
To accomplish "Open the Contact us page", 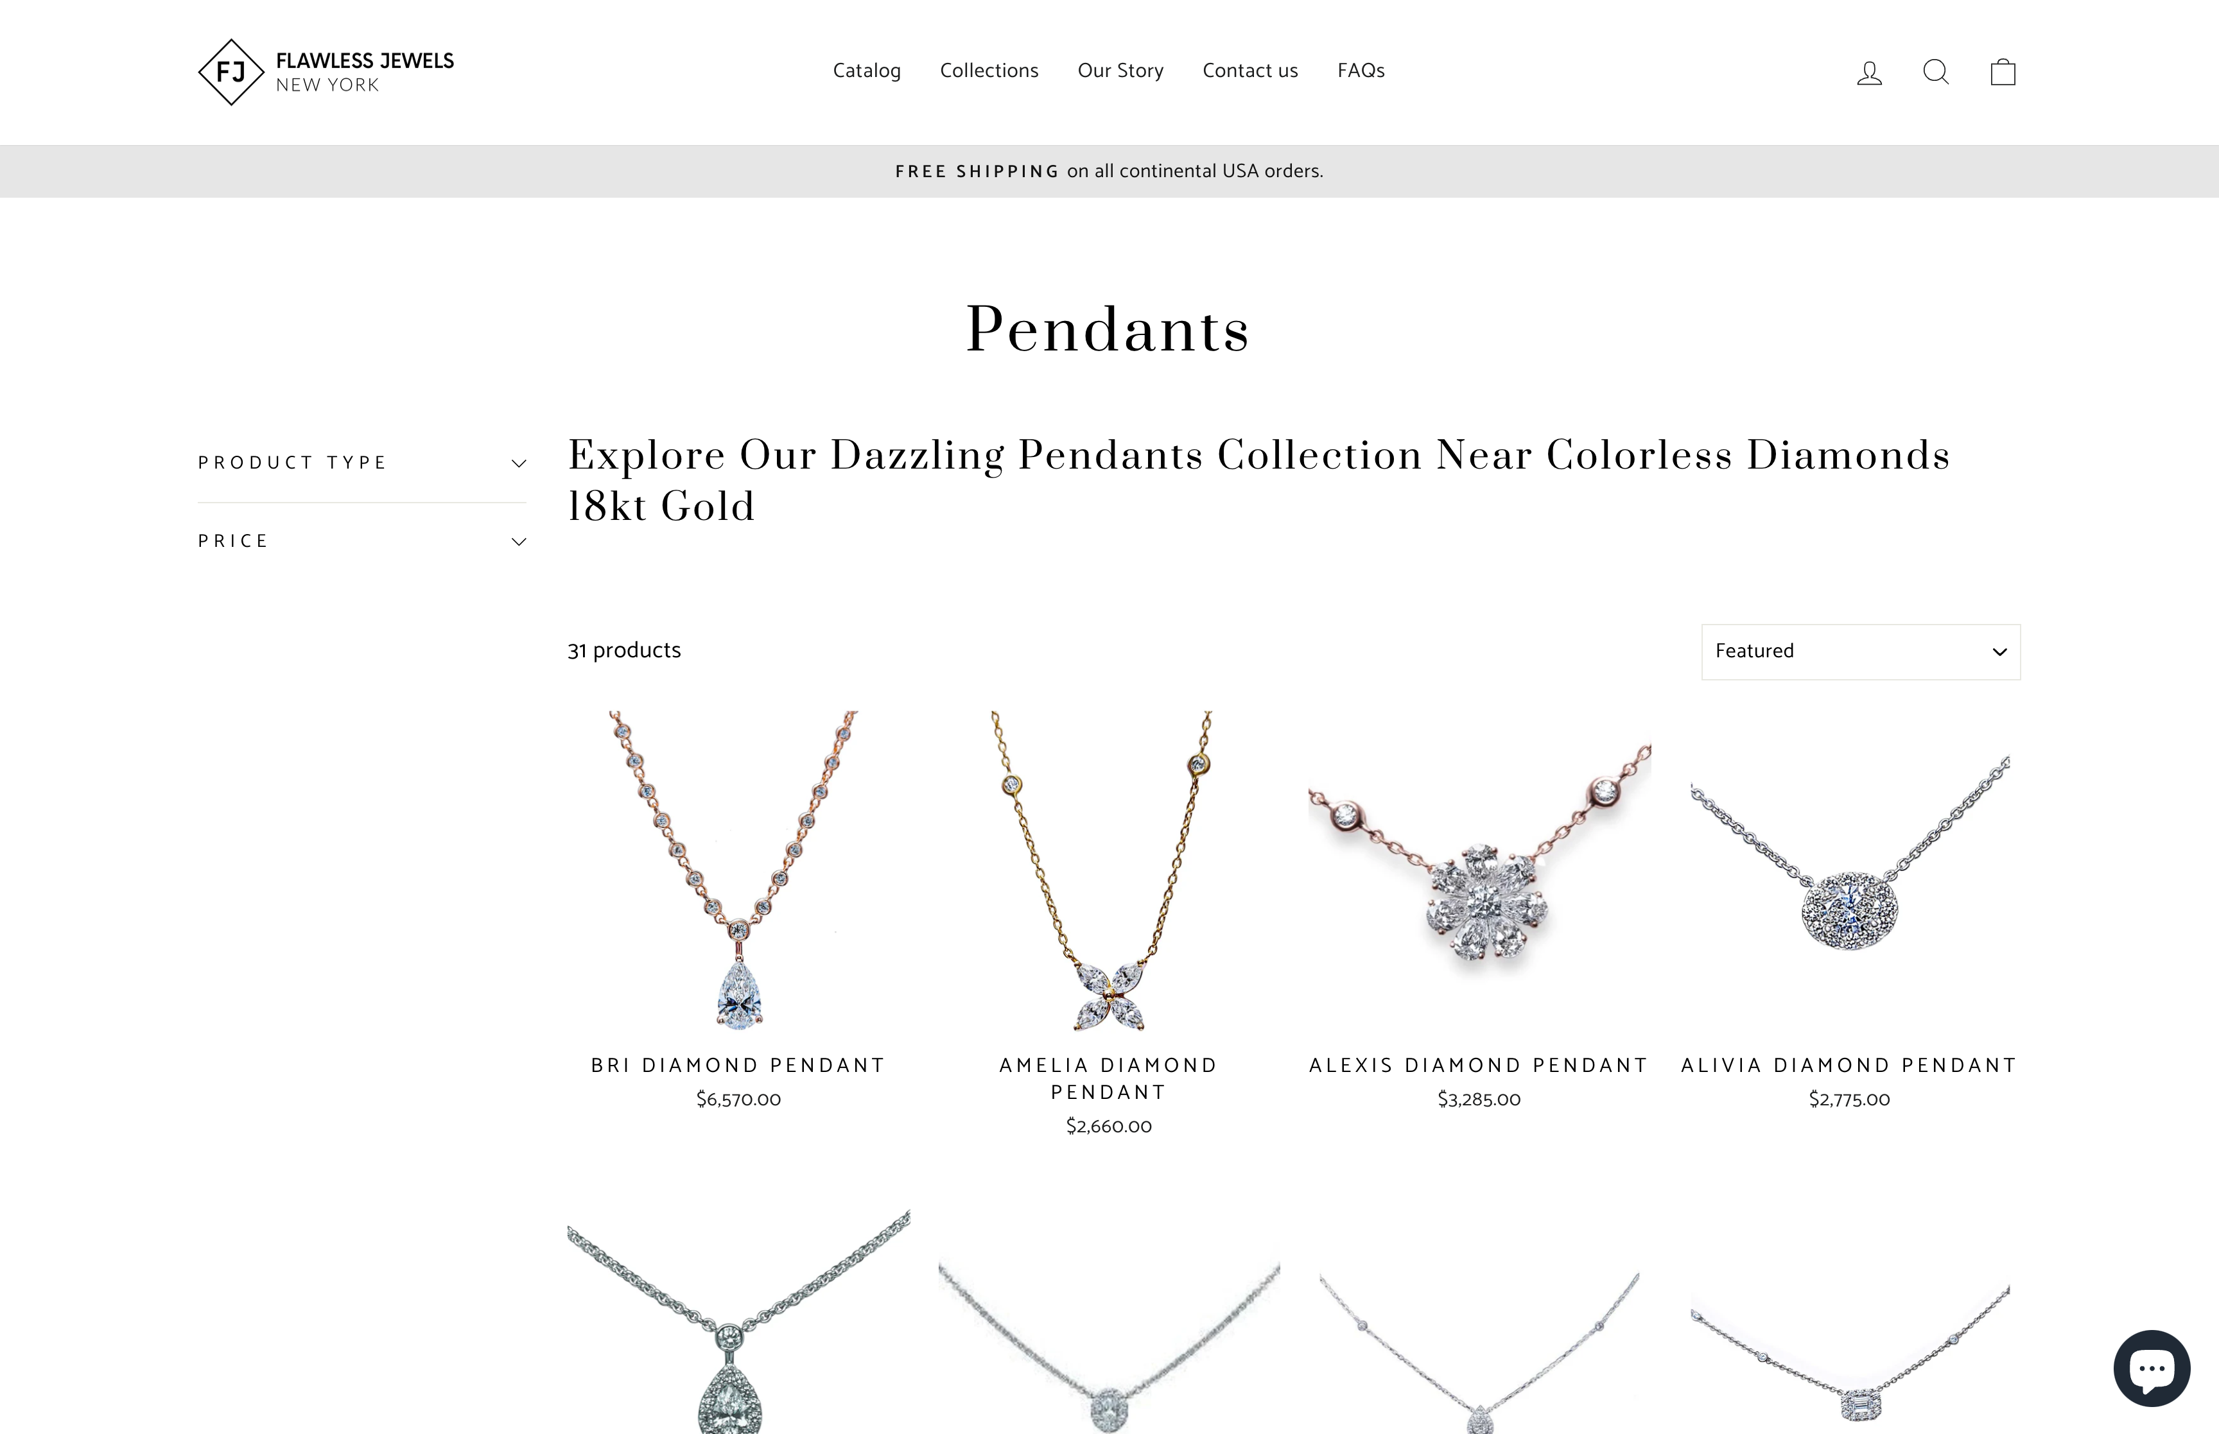I will coord(1249,71).
